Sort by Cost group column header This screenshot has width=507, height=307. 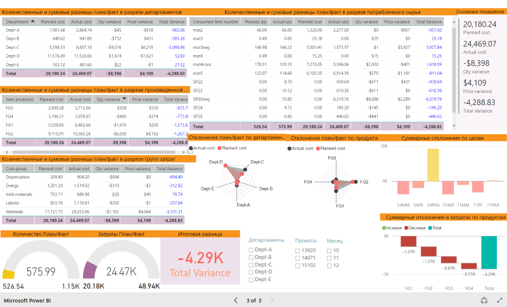click(16, 169)
